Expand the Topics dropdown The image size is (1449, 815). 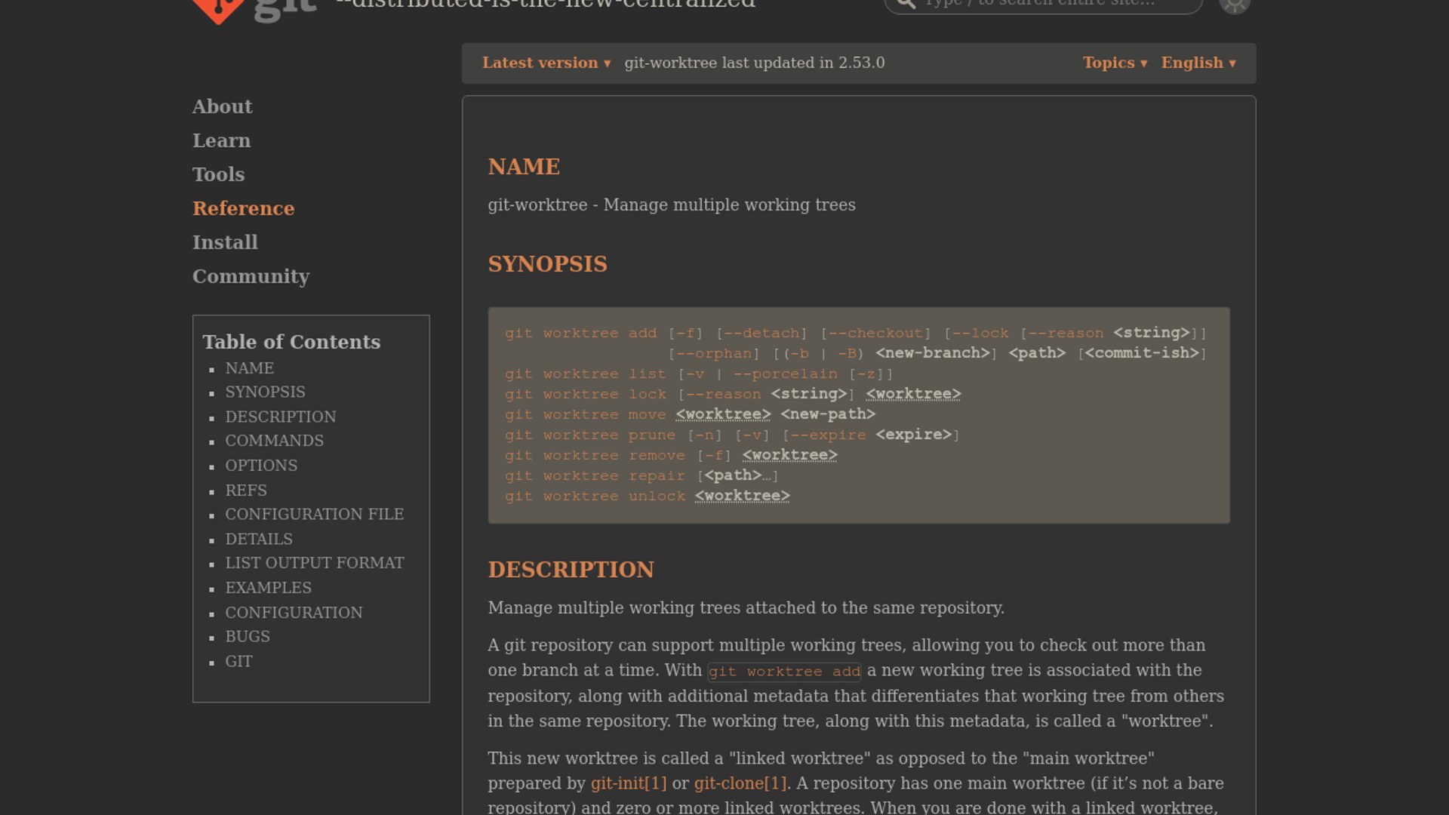click(1114, 63)
